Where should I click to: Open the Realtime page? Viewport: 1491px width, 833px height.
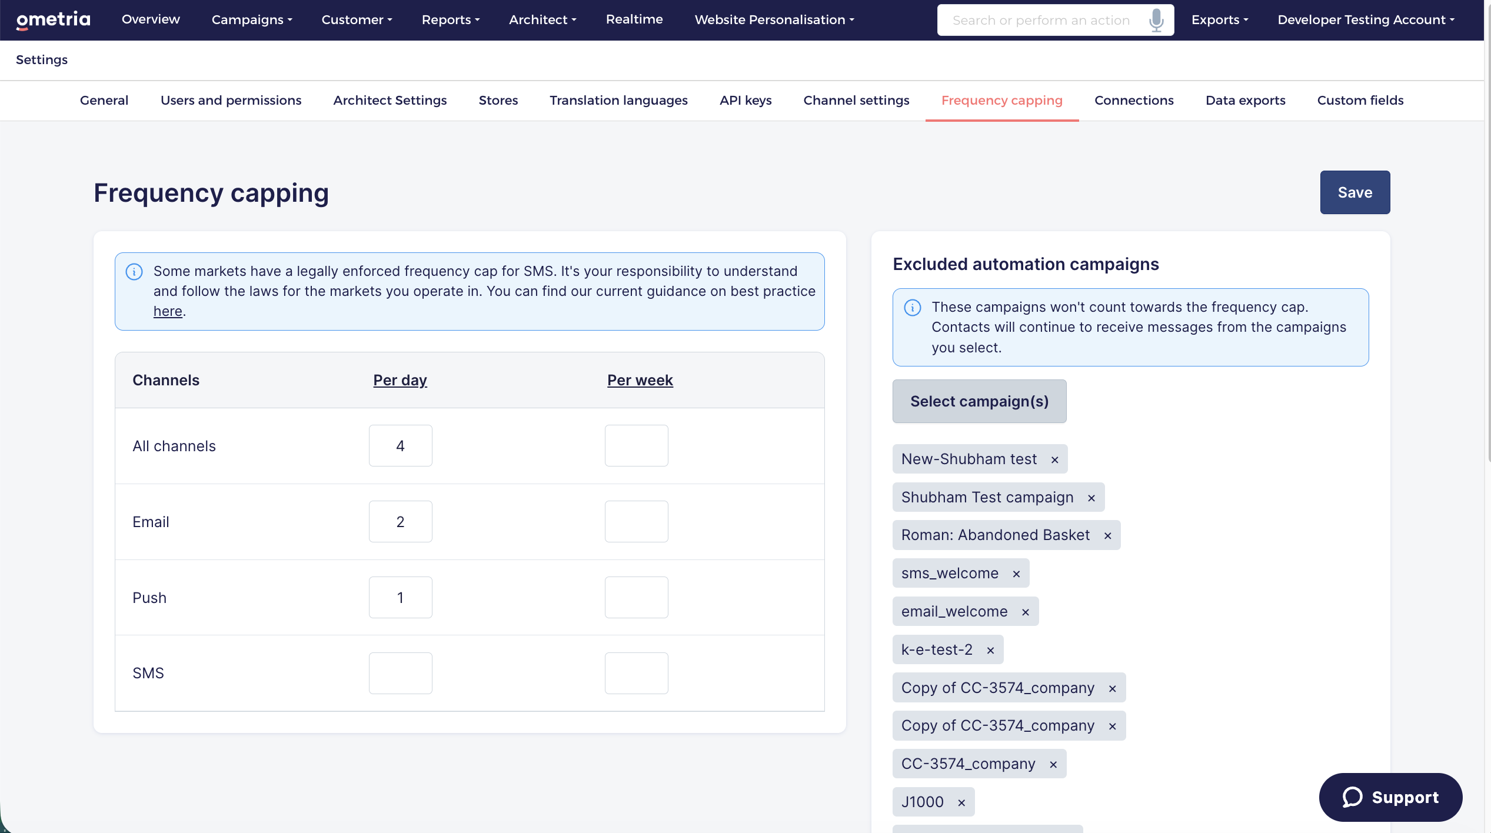(x=634, y=19)
